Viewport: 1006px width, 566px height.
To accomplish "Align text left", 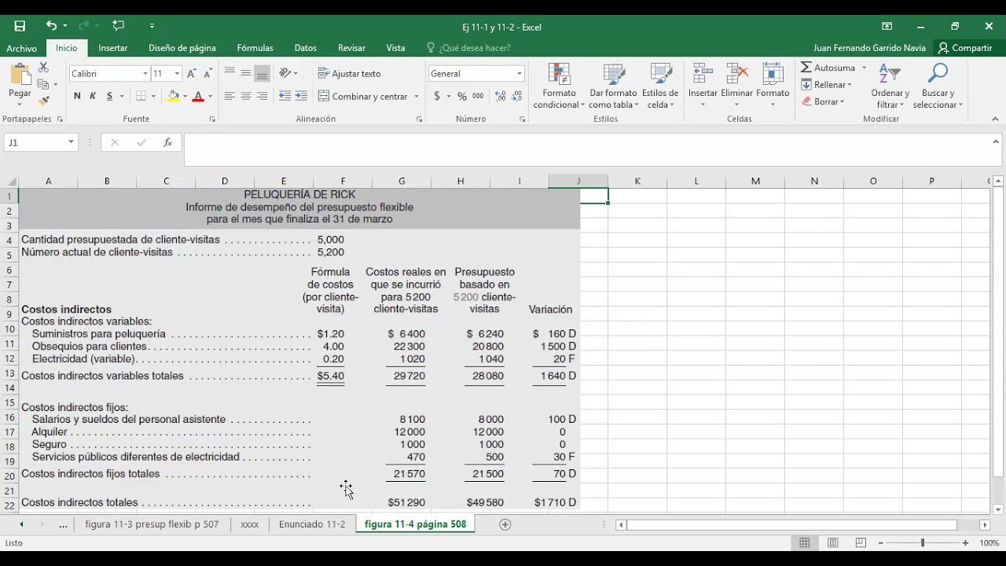I will point(229,96).
